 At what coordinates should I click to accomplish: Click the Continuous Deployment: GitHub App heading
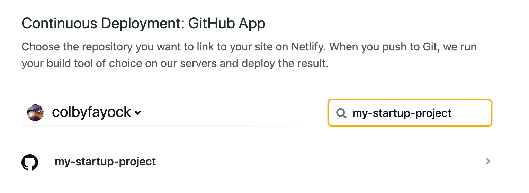143,24
